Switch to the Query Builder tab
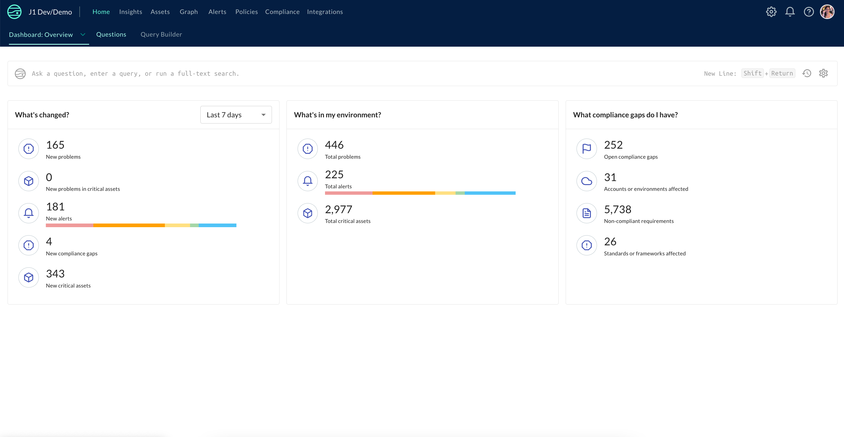Viewport: 844px width, 437px height. [x=161, y=34]
